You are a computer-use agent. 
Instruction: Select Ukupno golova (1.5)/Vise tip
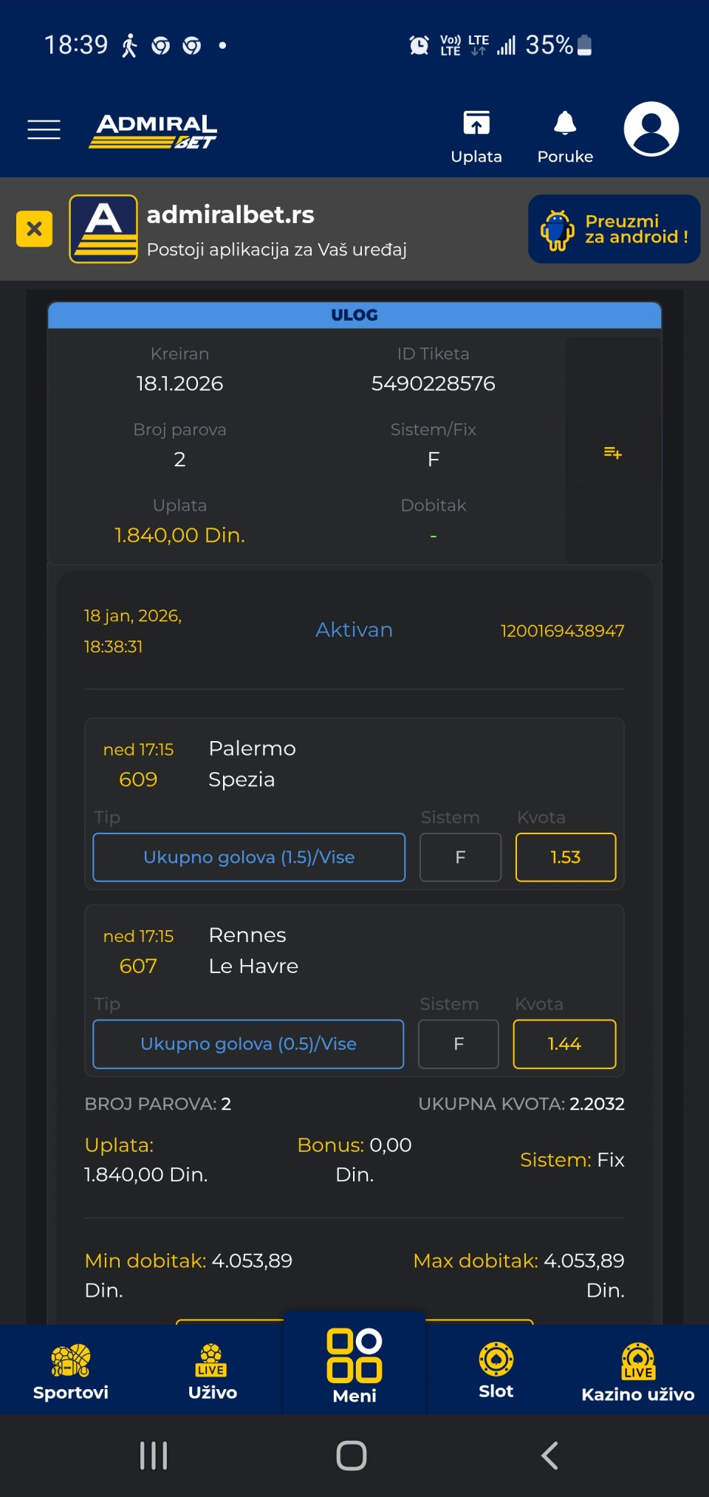coord(249,857)
